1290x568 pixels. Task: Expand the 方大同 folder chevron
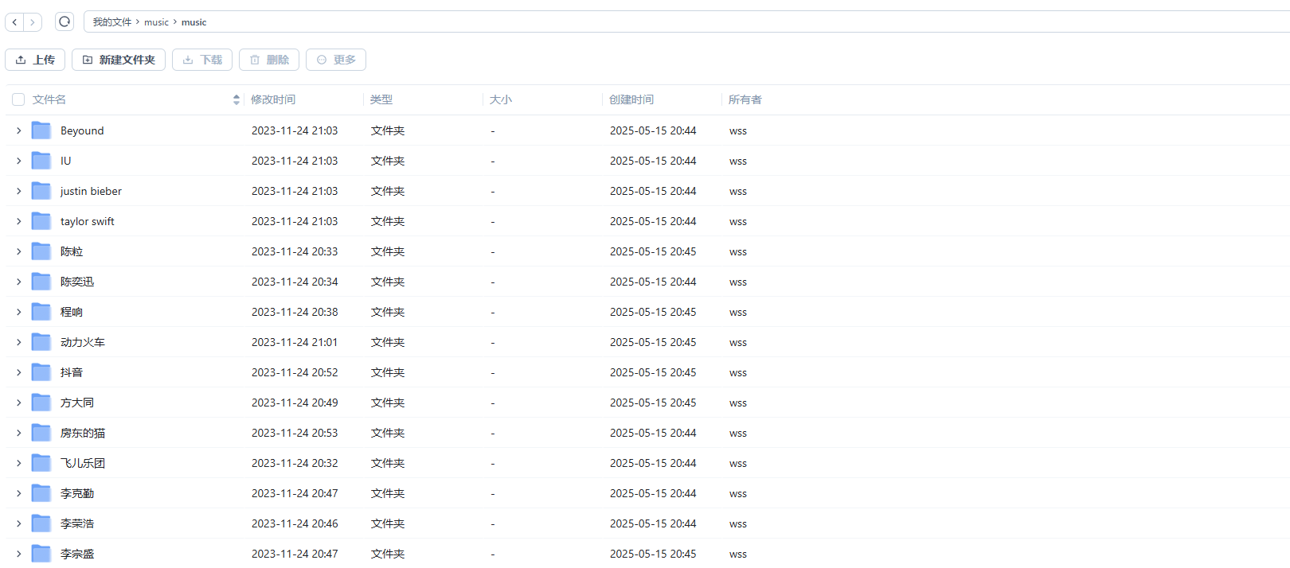[19, 403]
